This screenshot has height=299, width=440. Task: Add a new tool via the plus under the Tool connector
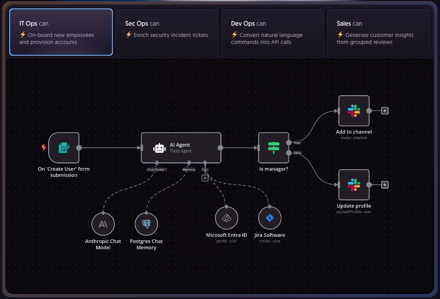[205, 178]
